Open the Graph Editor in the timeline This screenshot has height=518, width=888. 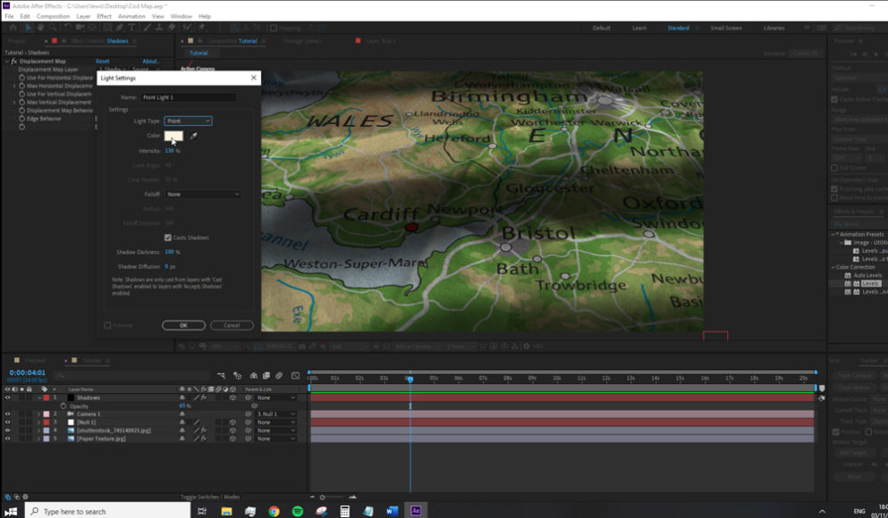click(x=296, y=376)
